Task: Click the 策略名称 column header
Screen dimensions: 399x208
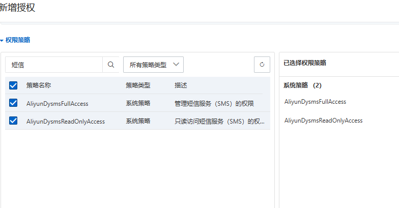Action: point(39,85)
